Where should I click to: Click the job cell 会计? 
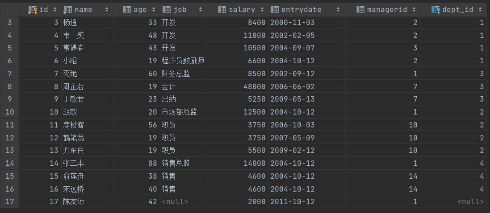[184, 86]
